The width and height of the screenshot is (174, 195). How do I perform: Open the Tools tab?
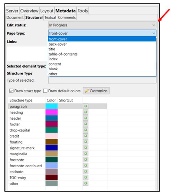point(83,11)
